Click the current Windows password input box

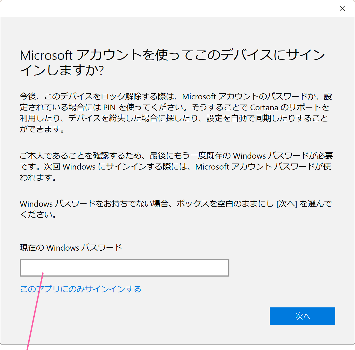click(x=124, y=268)
